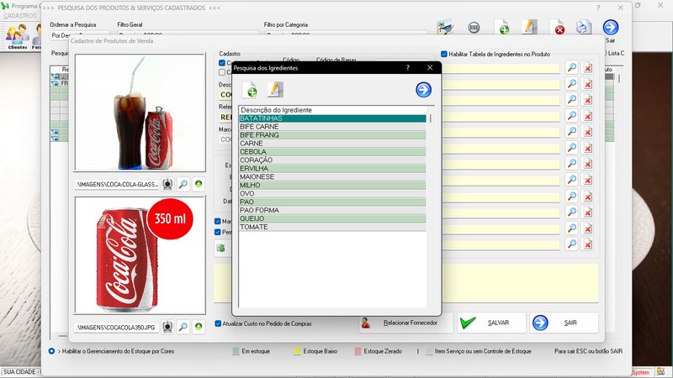The image size is (673, 378).
Task: Open Clientes icon in main program toolbar
Action: click(x=17, y=36)
